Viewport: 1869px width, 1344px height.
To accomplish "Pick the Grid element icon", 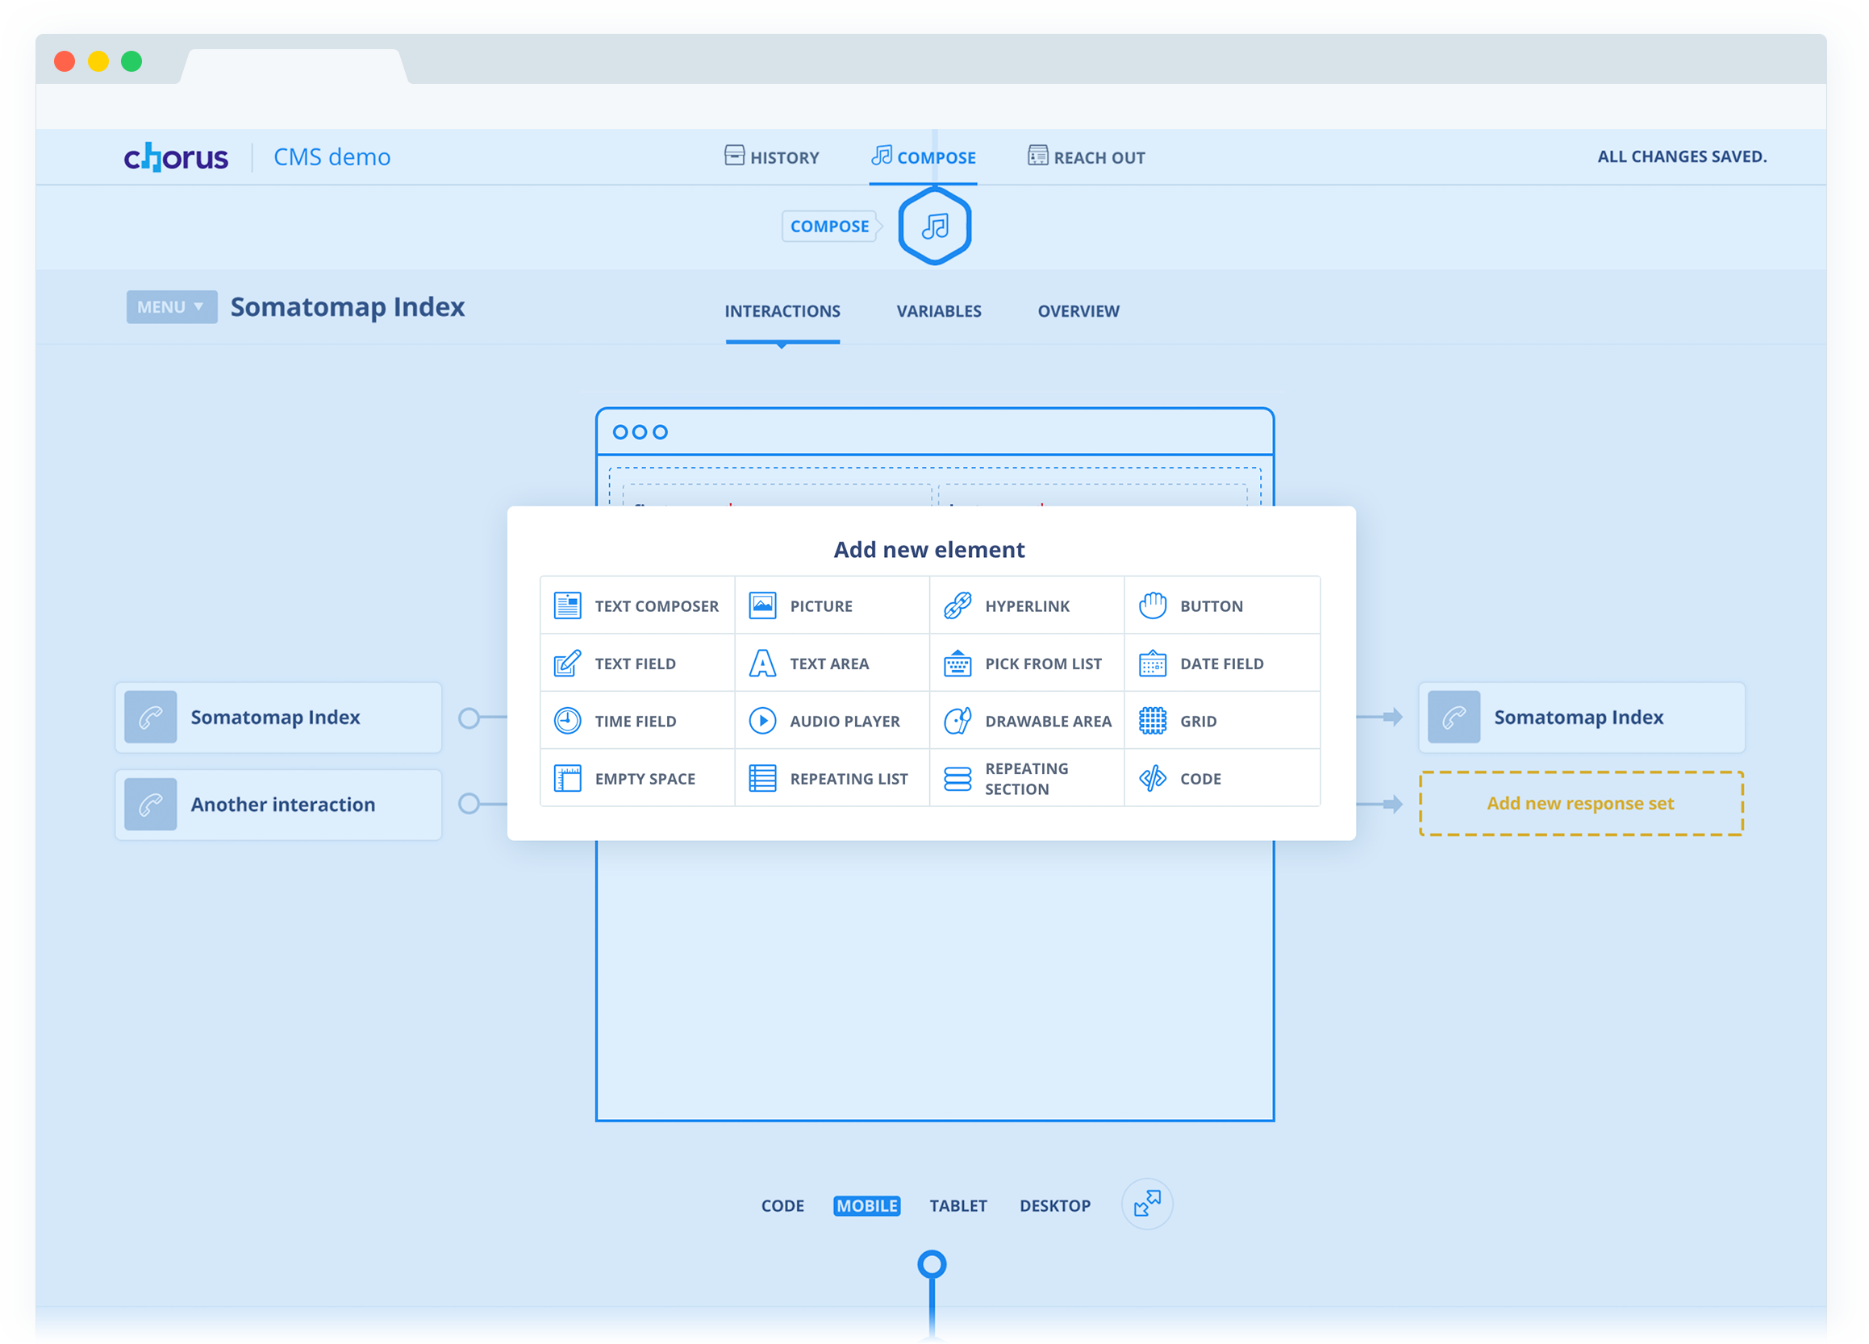I will pos(1152,721).
